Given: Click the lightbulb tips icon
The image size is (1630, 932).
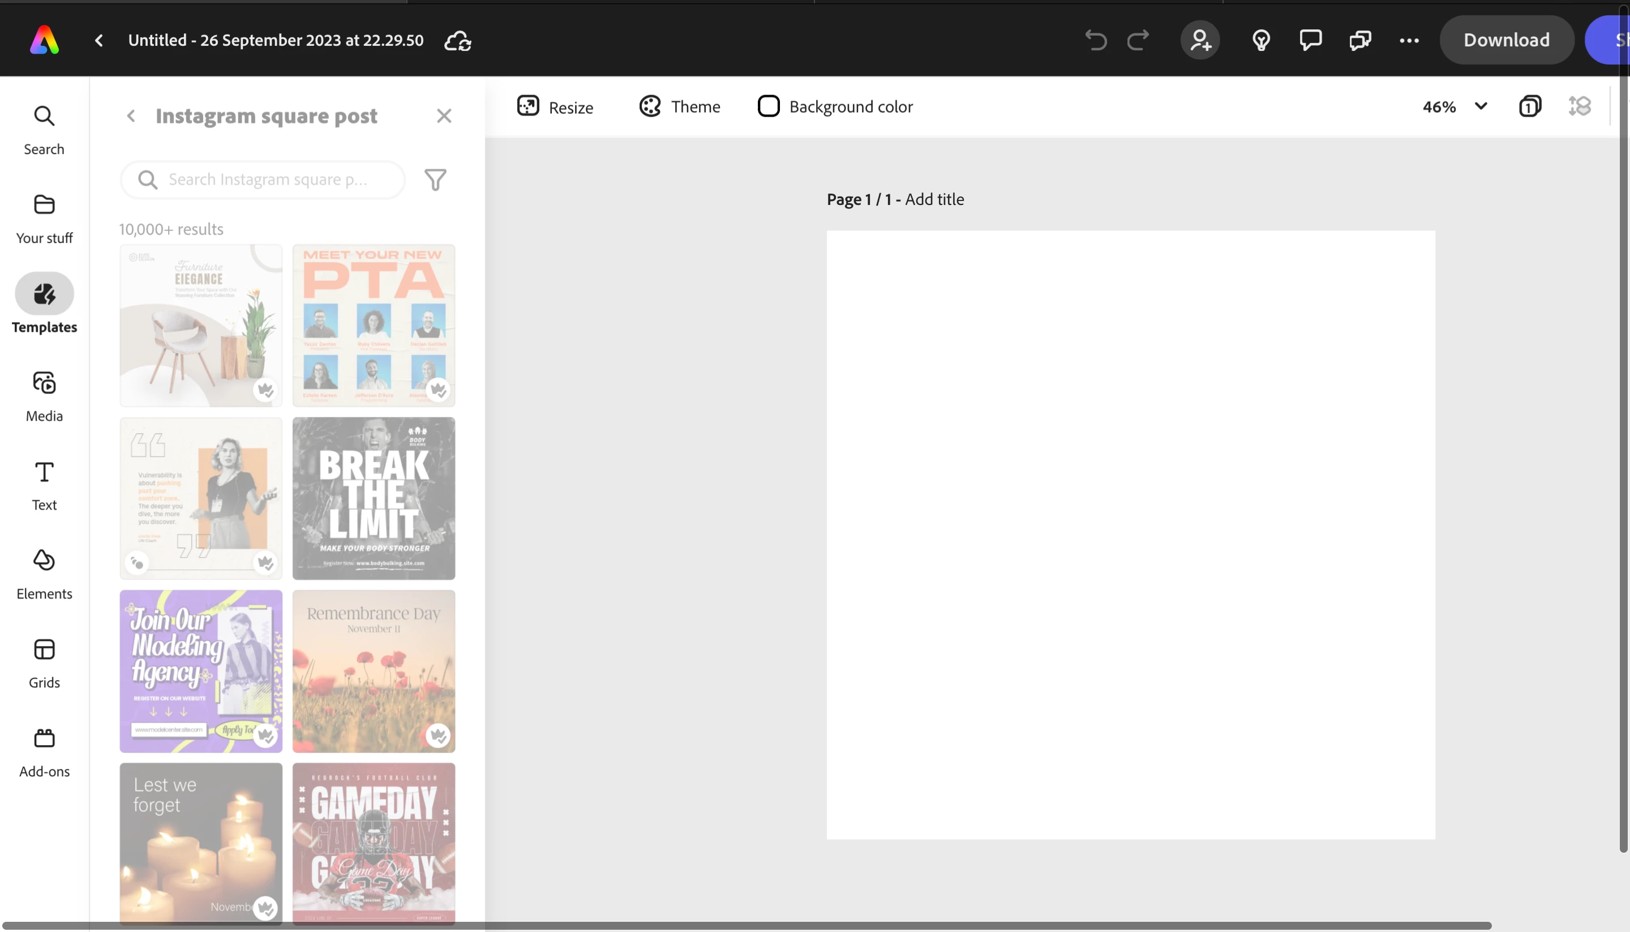Looking at the screenshot, I should tap(1261, 40).
